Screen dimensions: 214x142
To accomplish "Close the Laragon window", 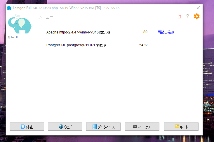I will coord(198,8).
